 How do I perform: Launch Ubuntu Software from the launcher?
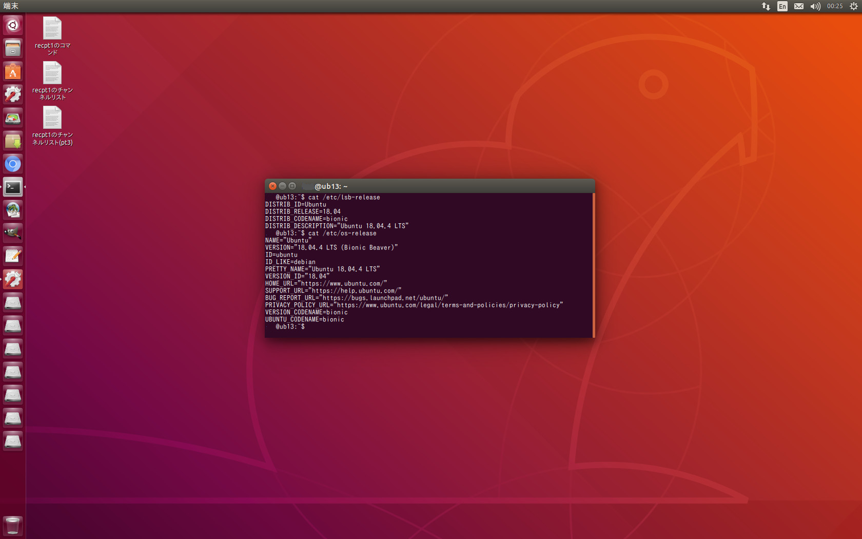(13, 71)
